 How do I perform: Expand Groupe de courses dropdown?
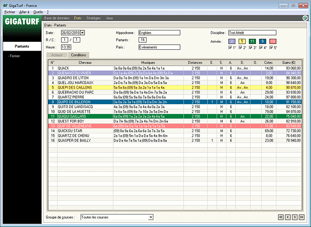[x=151, y=217]
